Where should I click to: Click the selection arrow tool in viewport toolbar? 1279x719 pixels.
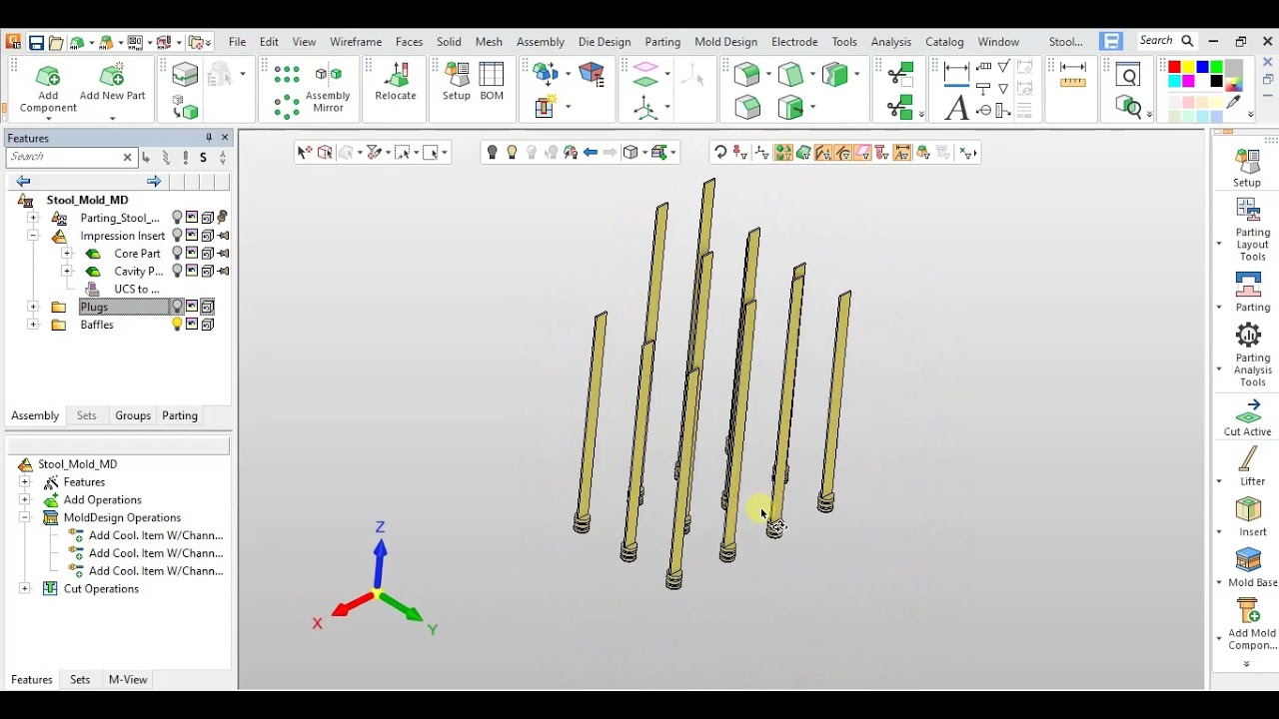(305, 153)
